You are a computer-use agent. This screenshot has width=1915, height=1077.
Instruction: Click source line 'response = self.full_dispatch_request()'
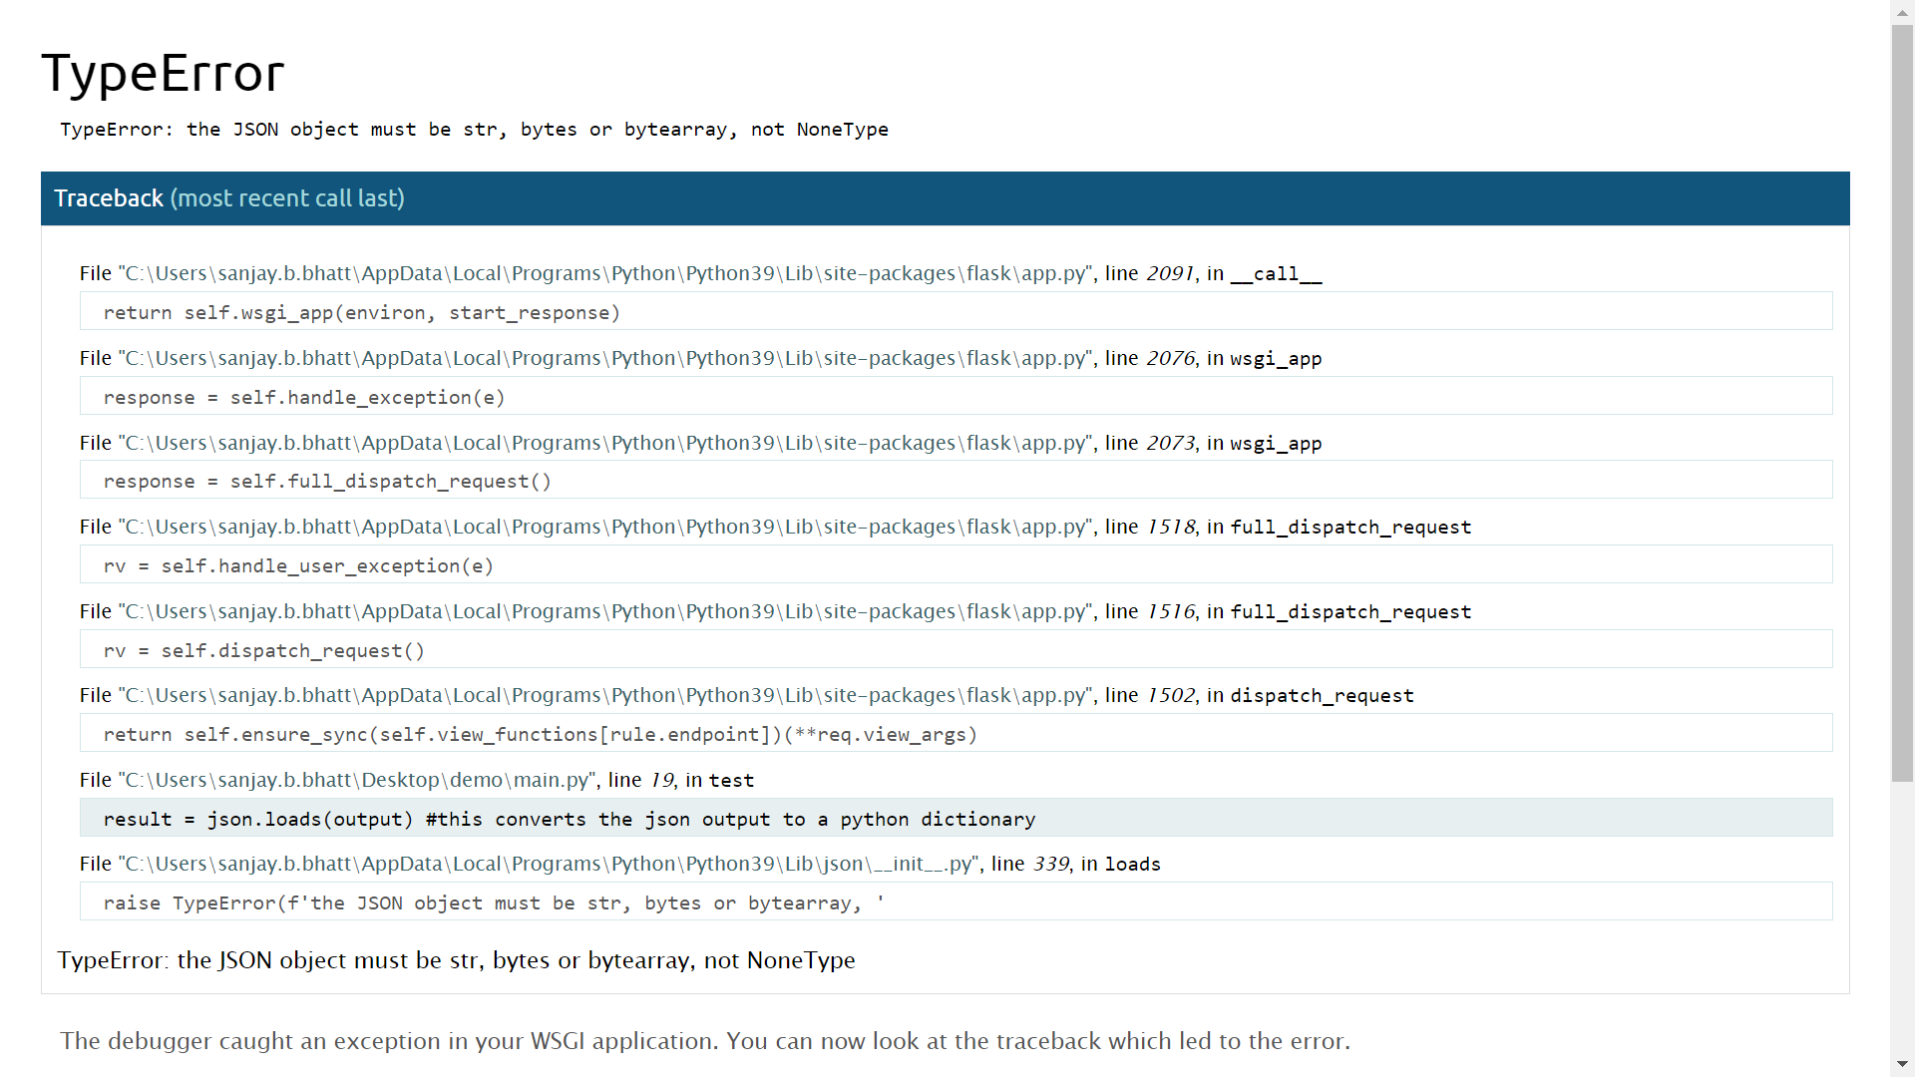point(956,481)
